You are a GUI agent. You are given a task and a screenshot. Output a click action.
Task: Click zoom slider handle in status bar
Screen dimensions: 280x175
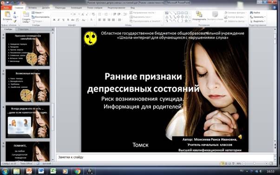[254, 163]
